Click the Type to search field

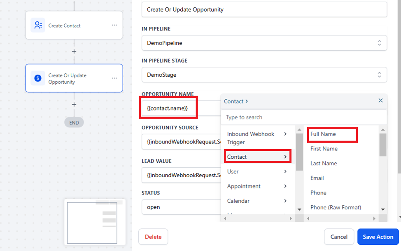303,117
